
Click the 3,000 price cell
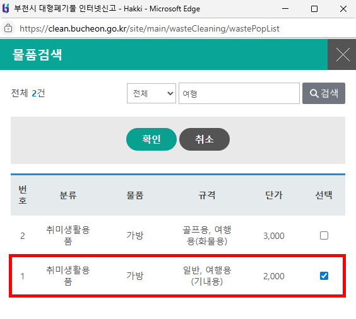click(x=274, y=236)
